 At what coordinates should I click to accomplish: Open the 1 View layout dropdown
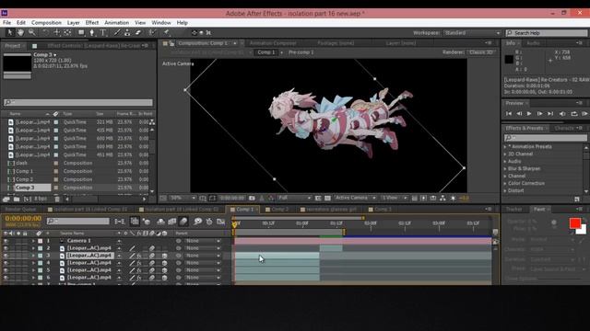point(394,199)
